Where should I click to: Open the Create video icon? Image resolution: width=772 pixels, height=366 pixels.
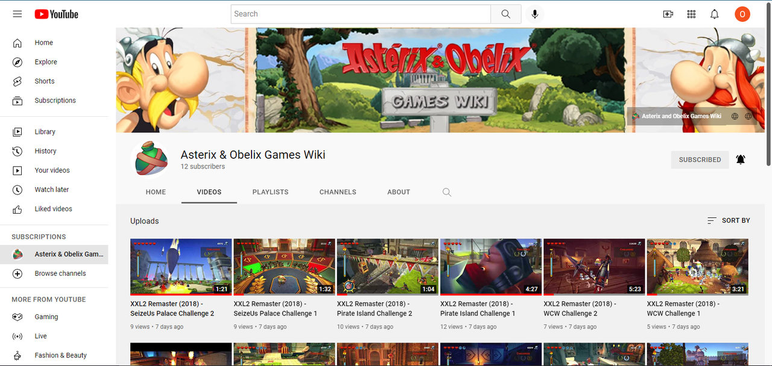coord(668,14)
